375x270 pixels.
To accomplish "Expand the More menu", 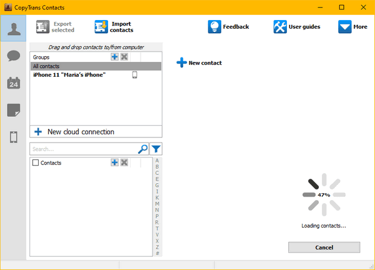I will [352, 27].
